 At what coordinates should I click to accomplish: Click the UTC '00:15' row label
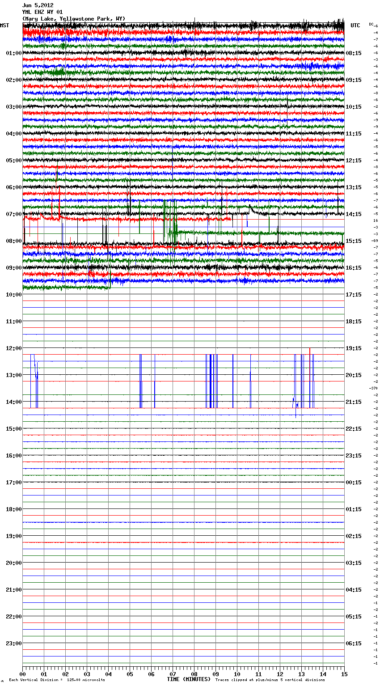[x=354, y=483]
